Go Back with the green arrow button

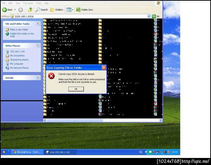pos(7,10)
